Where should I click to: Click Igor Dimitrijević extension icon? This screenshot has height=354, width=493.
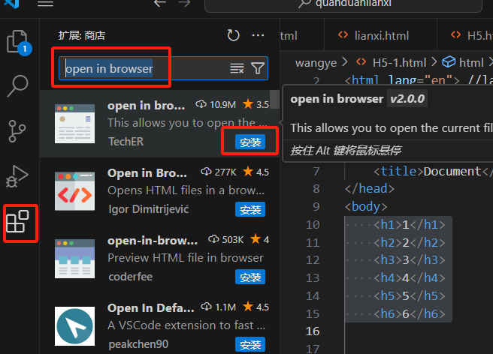[x=74, y=190]
